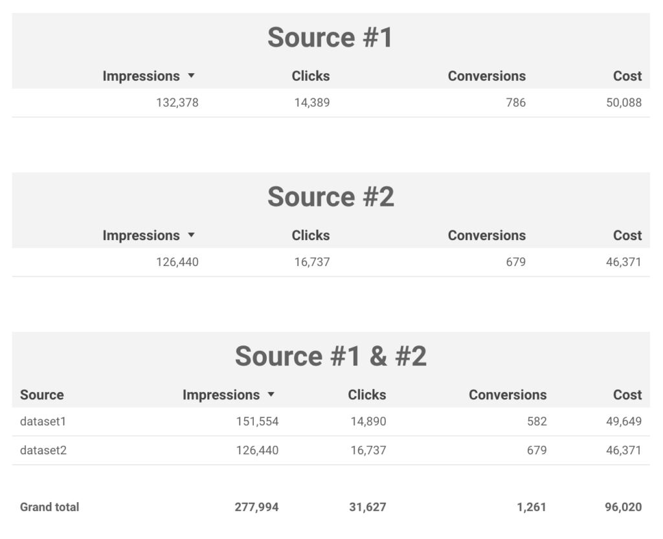663x539 pixels.
Task: Click the Source #1 table title
Action: [330, 38]
